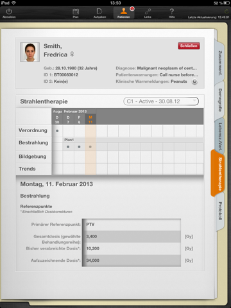
Task: Tap the red notification badge on Patienten
Action: tap(132, 9)
